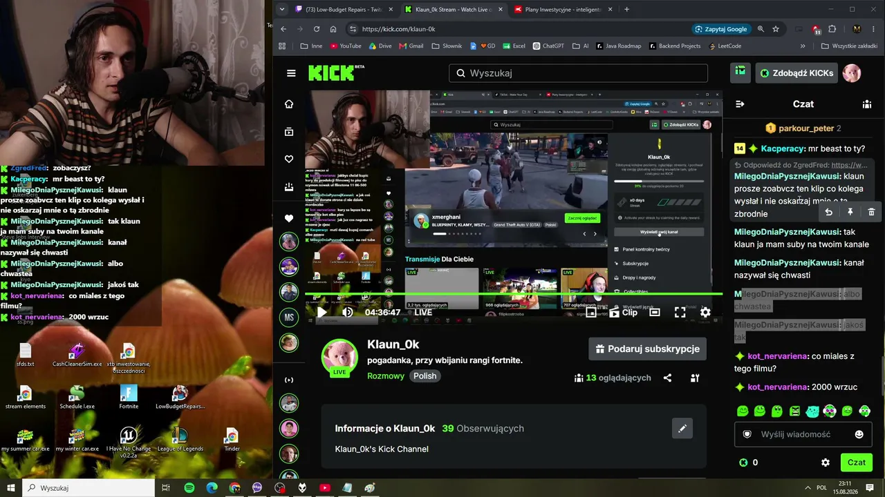Viewport: 885px width, 497px height.
Task: Send message with Czat button
Action: pos(857,462)
